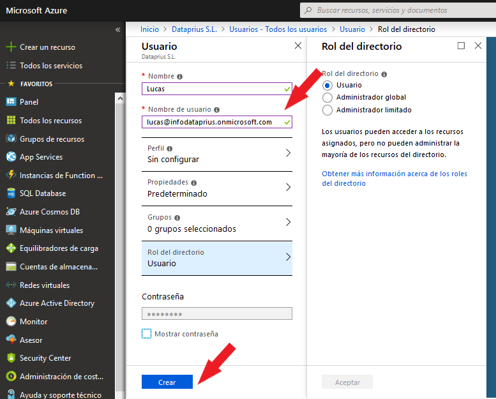This screenshot has width=496, height=399.
Task: Click the info icon next to Grupos
Action: 177,218
